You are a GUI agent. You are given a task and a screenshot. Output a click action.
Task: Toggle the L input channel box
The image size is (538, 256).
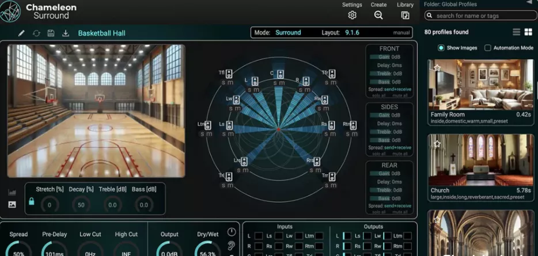259,236
